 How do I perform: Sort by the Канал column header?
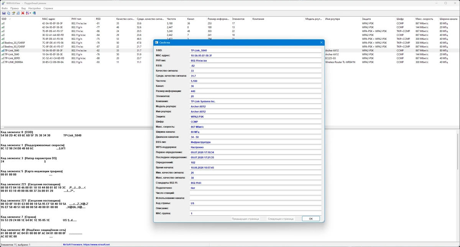point(196,19)
